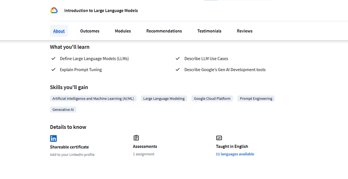Click Add to your LinkedIn profile text
This screenshot has width=348, height=179.
click(x=72, y=155)
